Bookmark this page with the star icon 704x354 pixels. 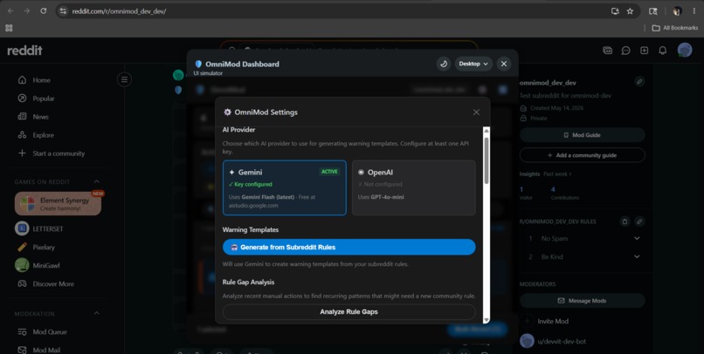[630, 11]
